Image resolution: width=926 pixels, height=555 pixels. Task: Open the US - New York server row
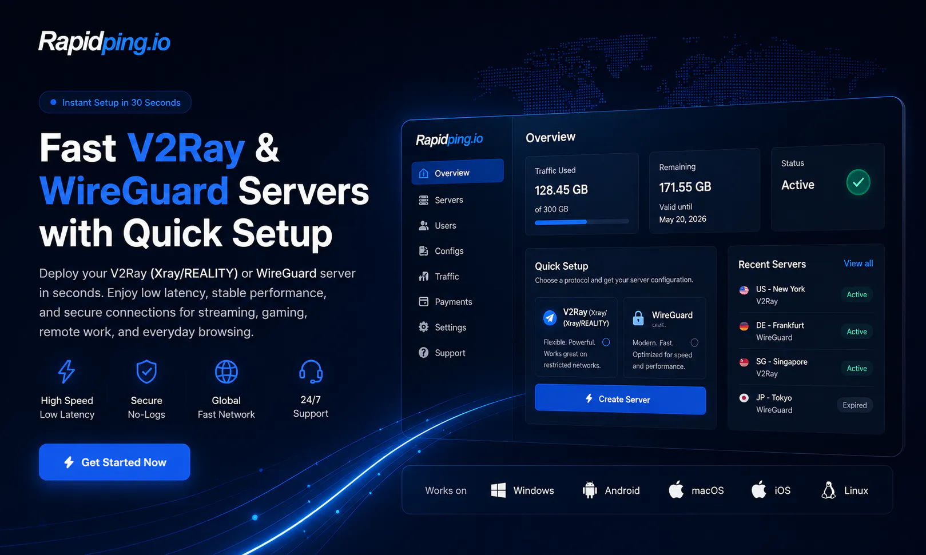[x=805, y=295]
